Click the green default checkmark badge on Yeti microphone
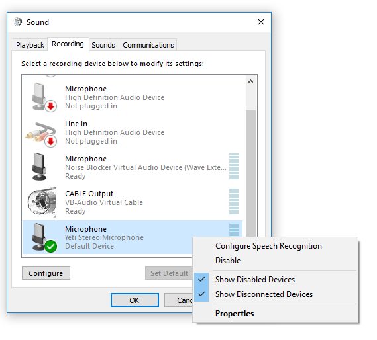The image size is (377, 340). [51, 246]
